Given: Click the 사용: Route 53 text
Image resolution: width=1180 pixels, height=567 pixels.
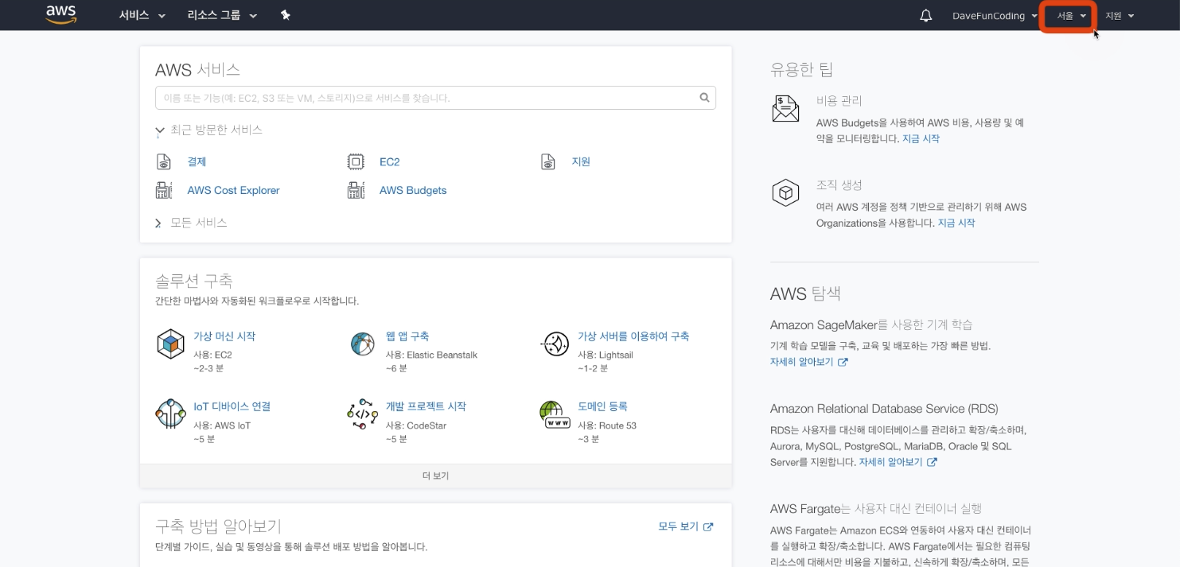Looking at the screenshot, I should 607,425.
